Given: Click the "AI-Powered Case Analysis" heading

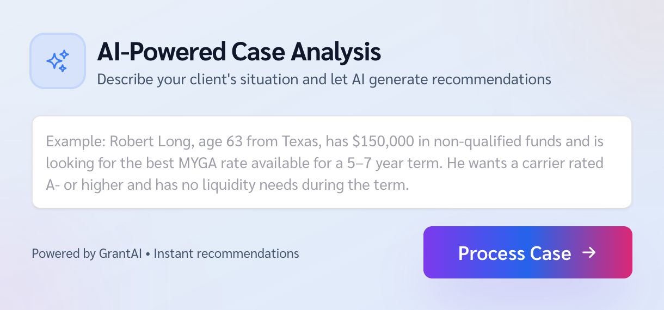Looking at the screenshot, I should [x=239, y=52].
